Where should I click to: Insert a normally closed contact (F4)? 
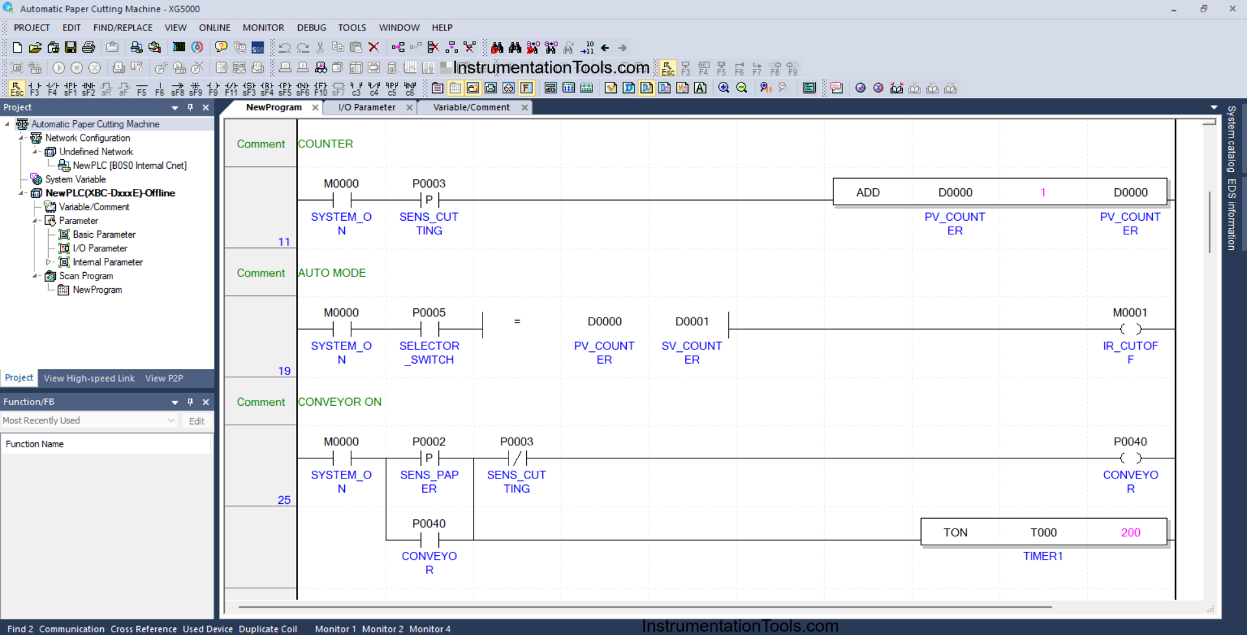[x=53, y=88]
